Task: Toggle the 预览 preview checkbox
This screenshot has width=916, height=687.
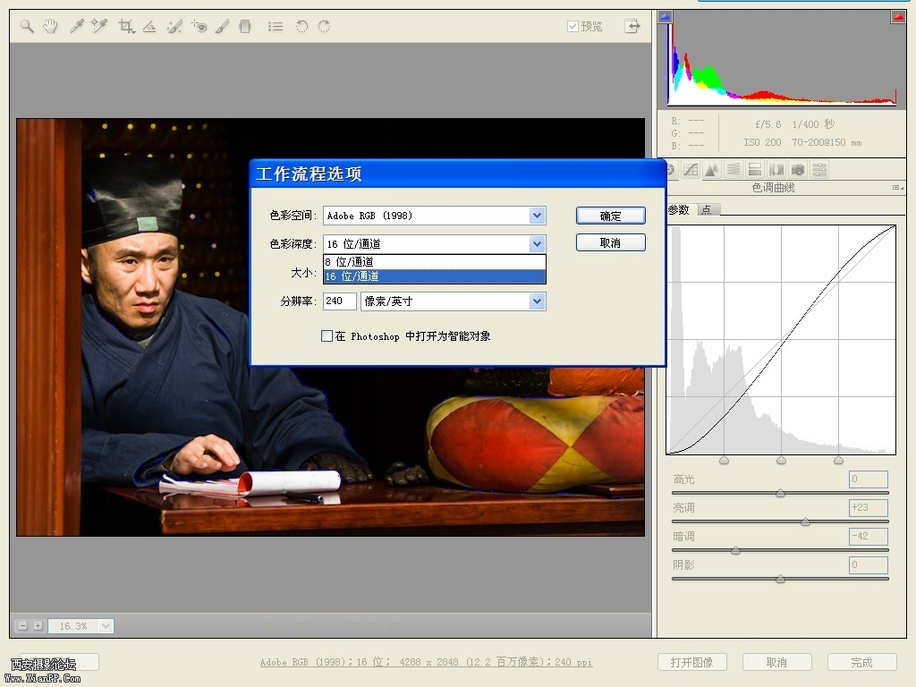Action: (572, 27)
